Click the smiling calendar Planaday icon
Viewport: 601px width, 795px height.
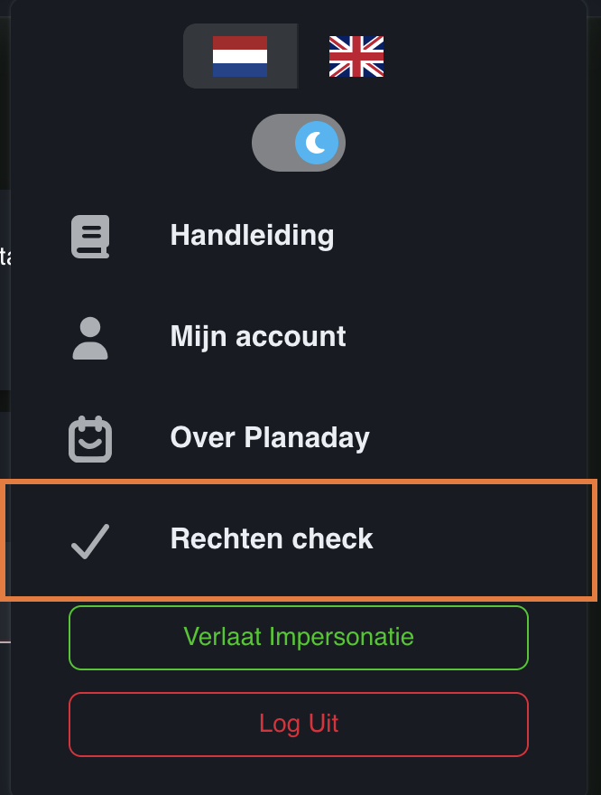point(90,439)
